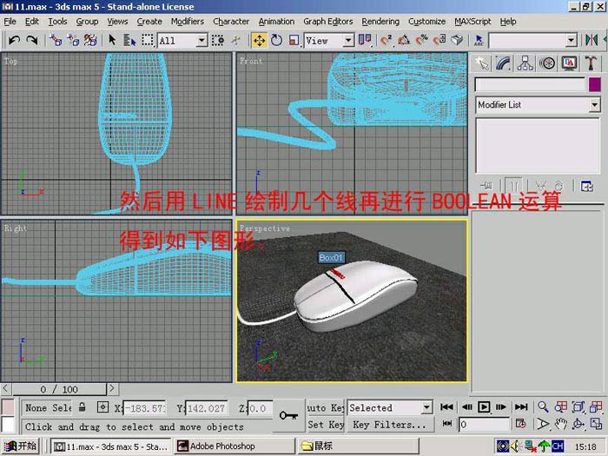Click the 0 / 100 time slider
608x456 pixels.
coord(59,389)
